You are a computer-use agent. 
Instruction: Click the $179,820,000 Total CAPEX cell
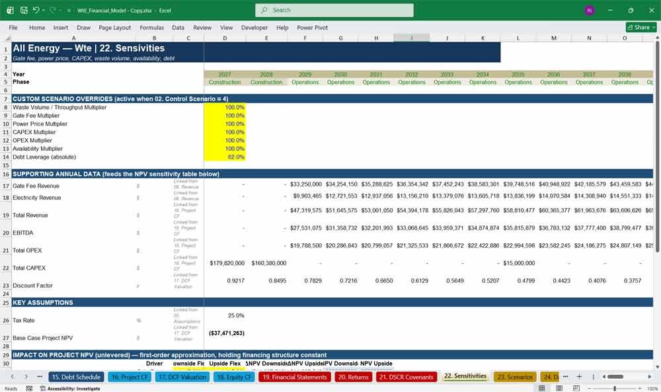point(225,263)
